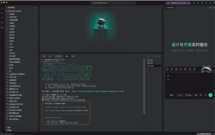This screenshot has height=135, width=215.
Task: Go forward with the title bar arrow
Action: [x=86, y=3]
